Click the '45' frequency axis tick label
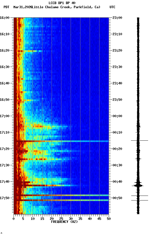The height and width of the screenshot is (236, 150). point(99,219)
